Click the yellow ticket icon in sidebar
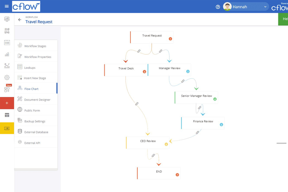 [x=7, y=128]
